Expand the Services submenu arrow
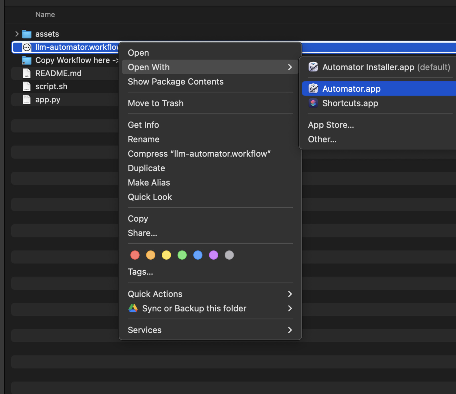 [x=290, y=330]
